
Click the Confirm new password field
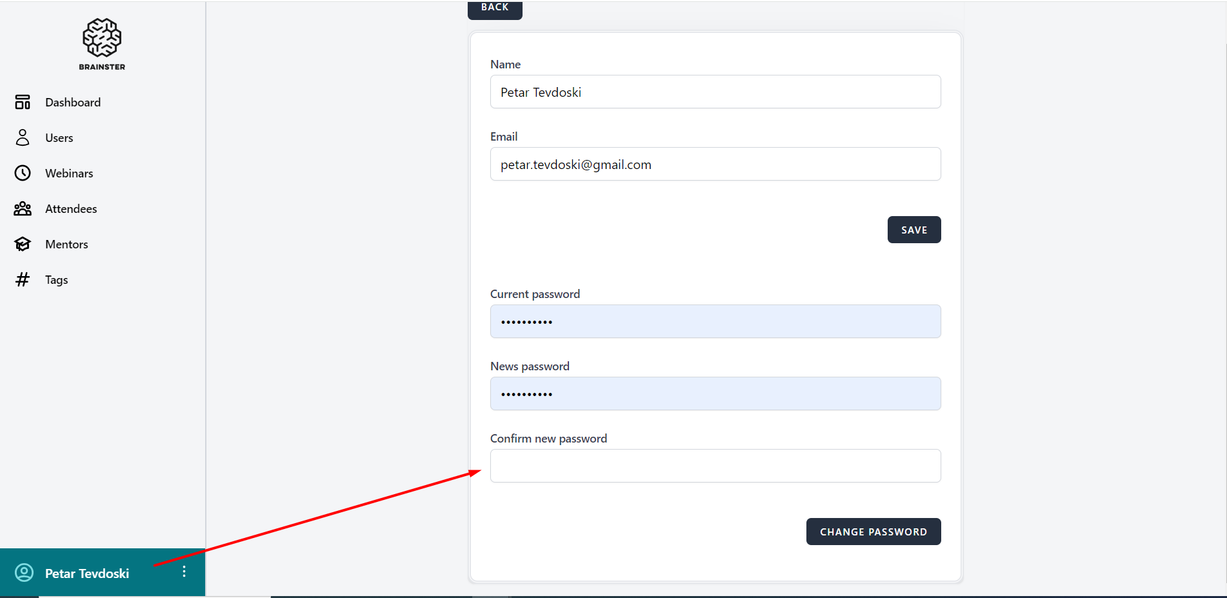715,466
